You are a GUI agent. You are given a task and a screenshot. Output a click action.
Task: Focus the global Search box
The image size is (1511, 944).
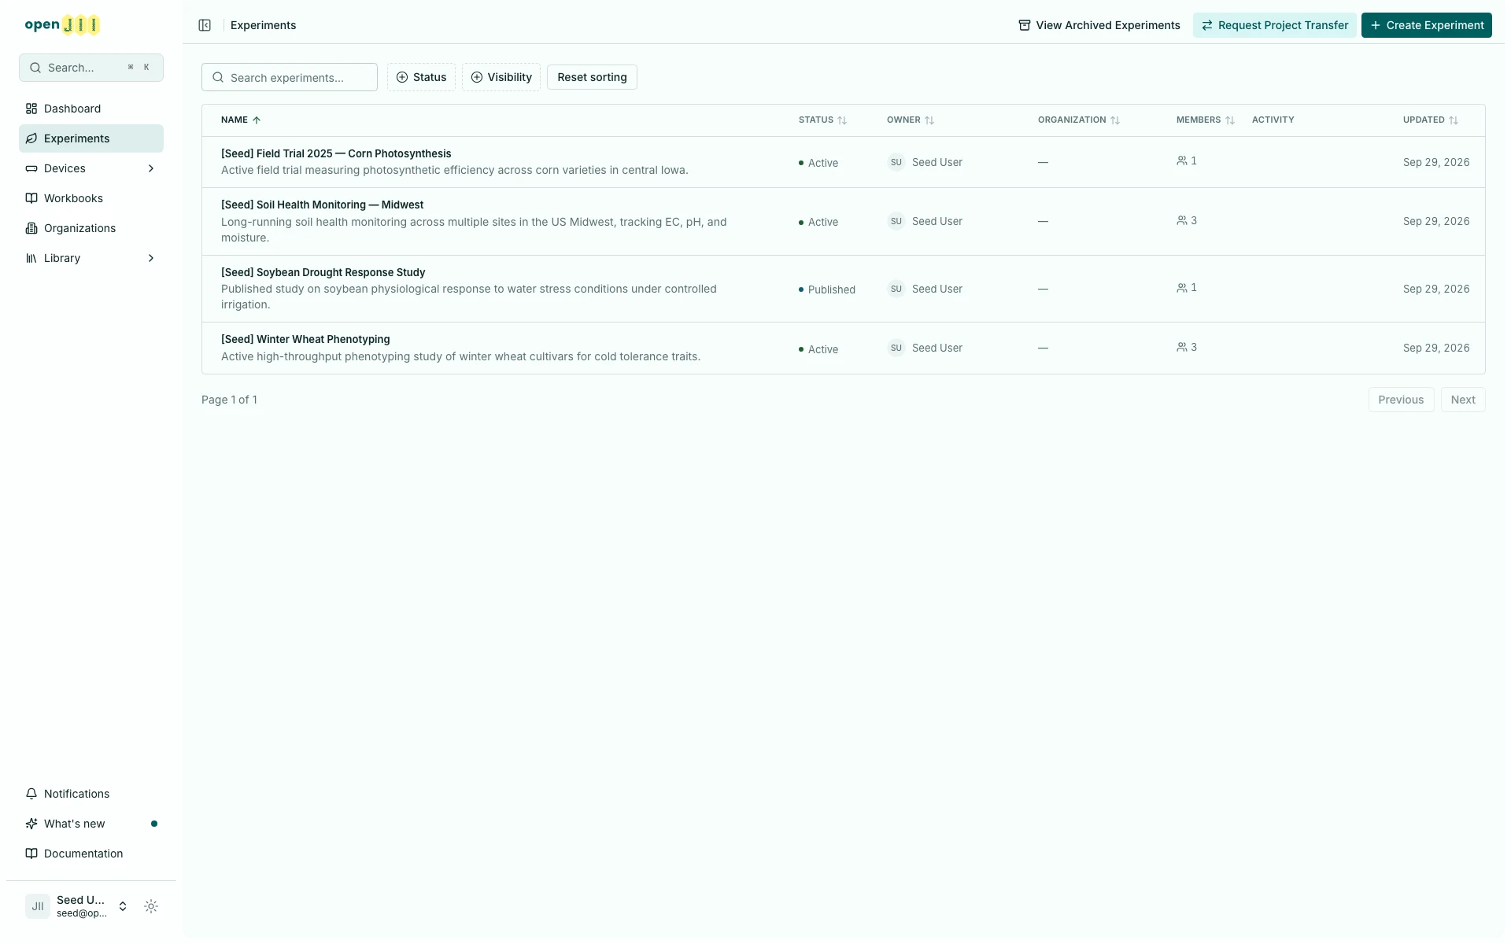[x=91, y=68]
